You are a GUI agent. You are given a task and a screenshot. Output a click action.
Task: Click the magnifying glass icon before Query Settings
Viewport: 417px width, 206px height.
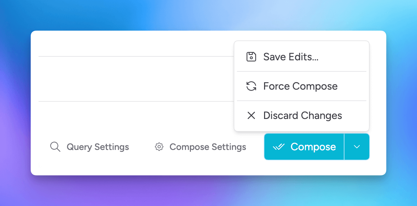(x=55, y=147)
